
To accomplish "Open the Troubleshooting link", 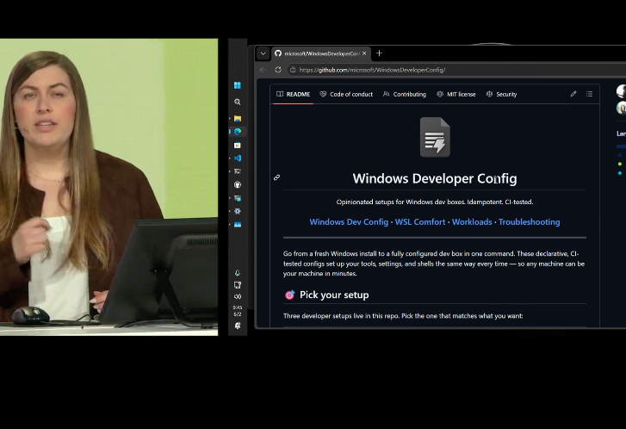I will pyautogui.click(x=529, y=222).
